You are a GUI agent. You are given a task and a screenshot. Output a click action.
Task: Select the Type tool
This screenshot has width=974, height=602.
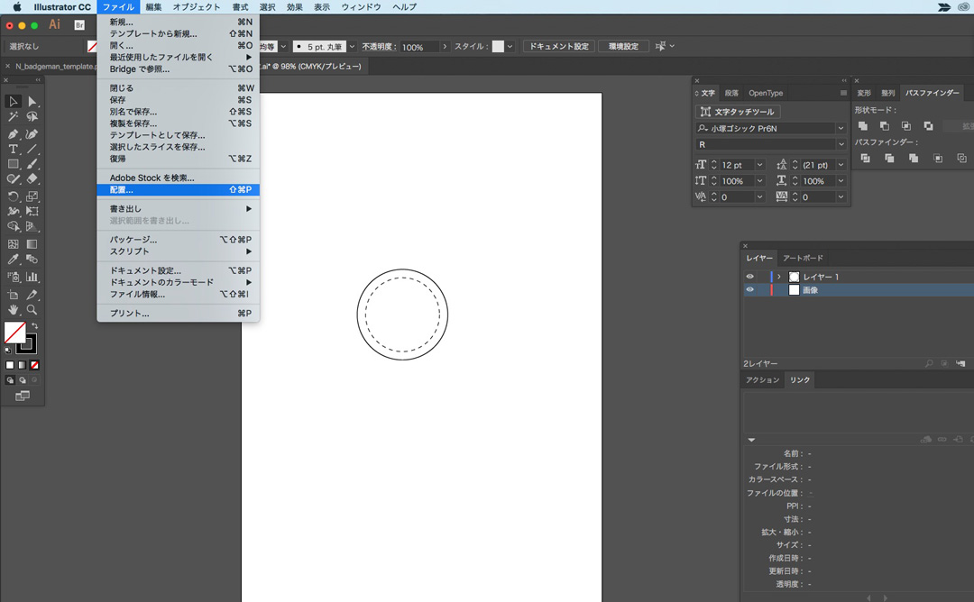pos(14,149)
